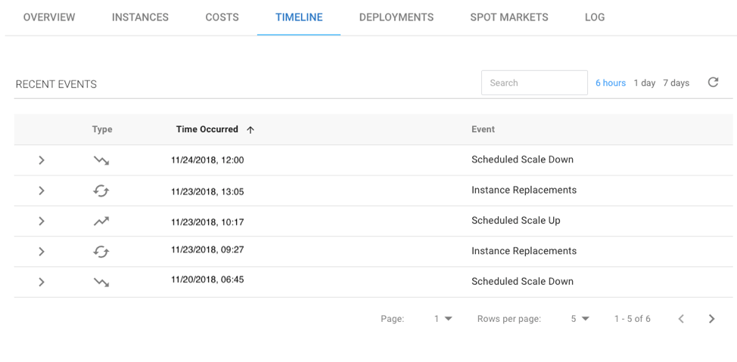The height and width of the screenshot is (362, 737).
Task: Click the Type column header
Action: point(102,129)
